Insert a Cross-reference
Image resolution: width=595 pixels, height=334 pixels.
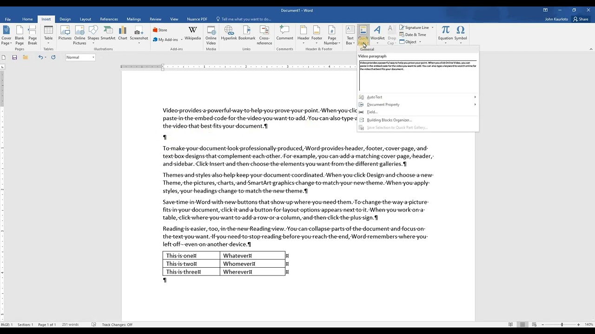tap(264, 35)
